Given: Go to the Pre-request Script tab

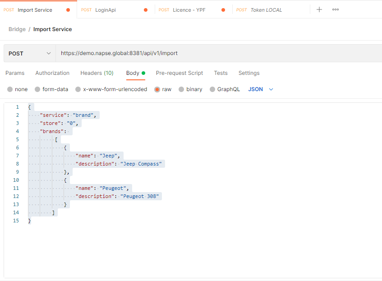Looking at the screenshot, I should point(179,73).
